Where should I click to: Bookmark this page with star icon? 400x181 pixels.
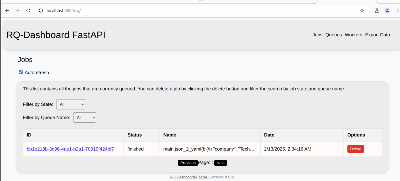click(362, 11)
